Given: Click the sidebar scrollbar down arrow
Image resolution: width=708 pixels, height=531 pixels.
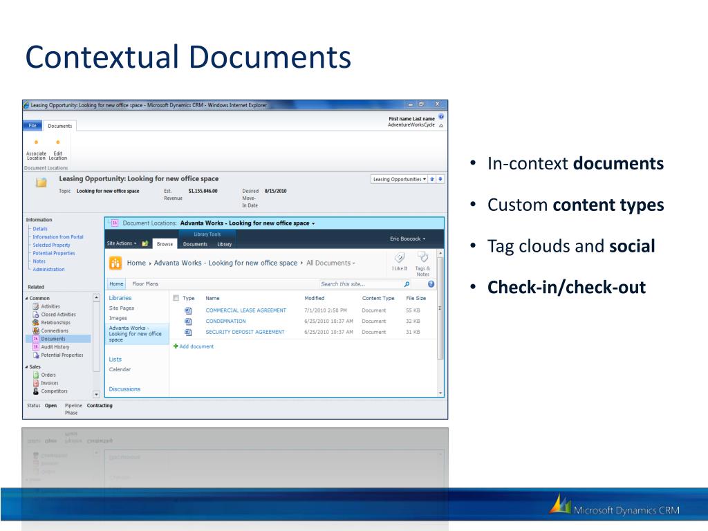Looking at the screenshot, I should click(96, 394).
